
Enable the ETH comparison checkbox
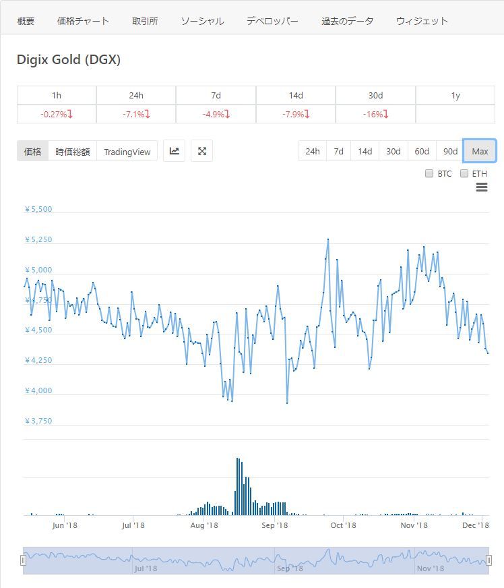(464, 173)
